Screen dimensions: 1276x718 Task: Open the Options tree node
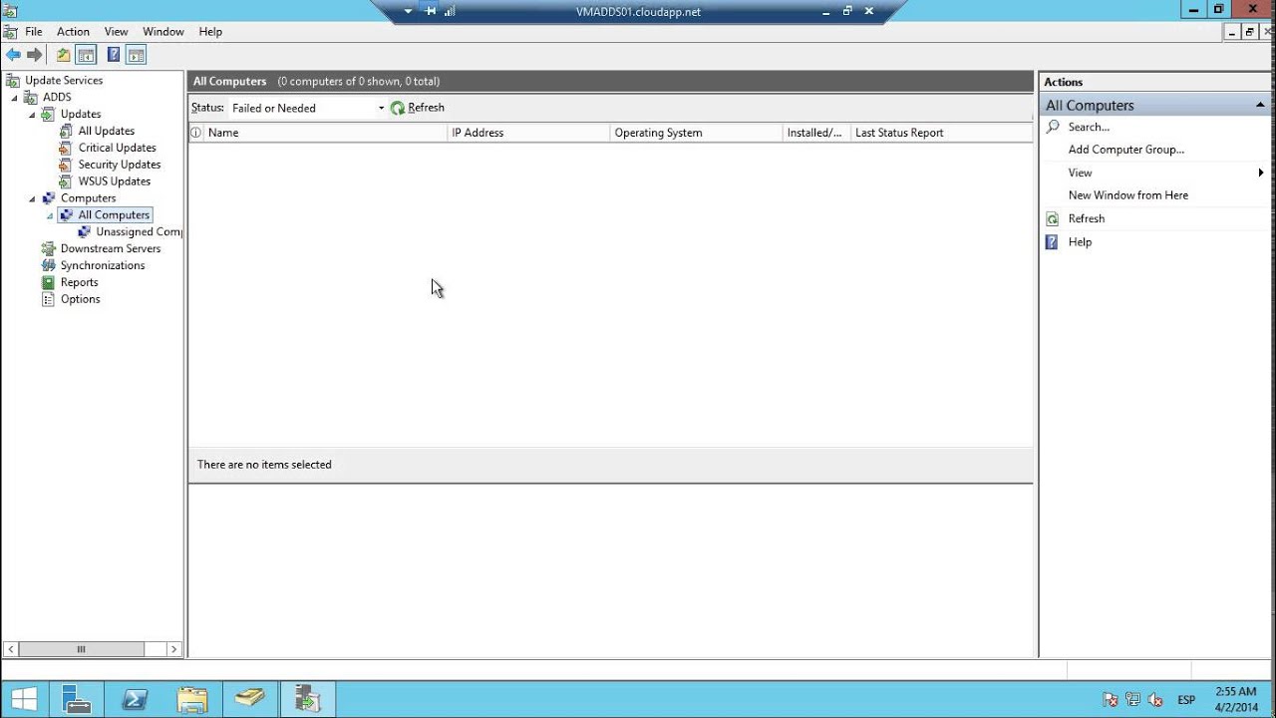point(80,299)
